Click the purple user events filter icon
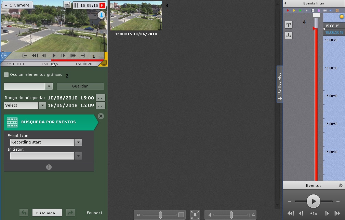 click(319, 11)
